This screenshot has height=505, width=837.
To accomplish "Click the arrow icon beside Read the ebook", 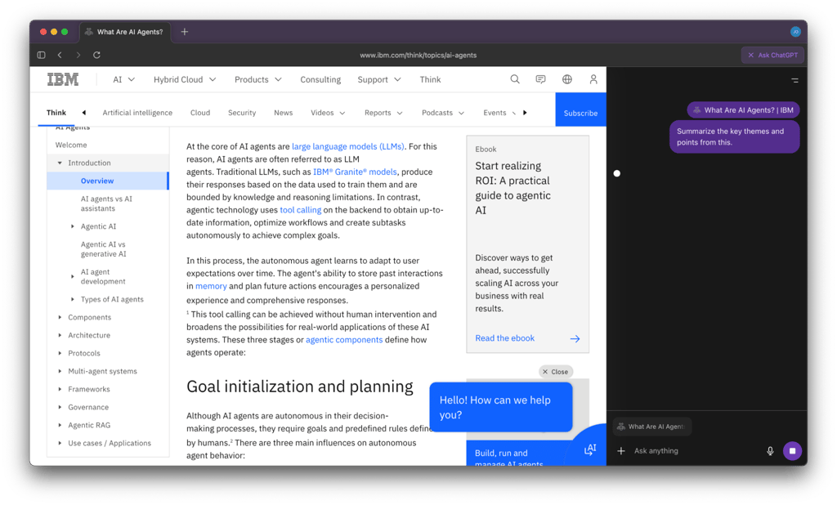I will (575, 338).
